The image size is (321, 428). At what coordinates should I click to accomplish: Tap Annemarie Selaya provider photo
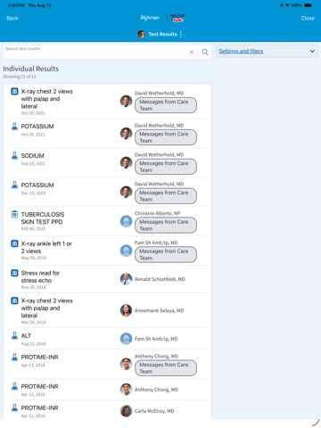coord(126,310)
